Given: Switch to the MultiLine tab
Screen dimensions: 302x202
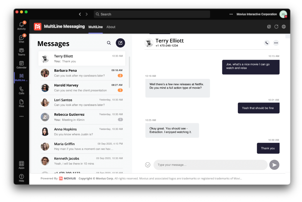Looking at the screenshot, I should tap(95, 27).
